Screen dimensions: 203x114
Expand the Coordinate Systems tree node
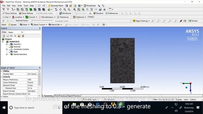pos(7,49)
